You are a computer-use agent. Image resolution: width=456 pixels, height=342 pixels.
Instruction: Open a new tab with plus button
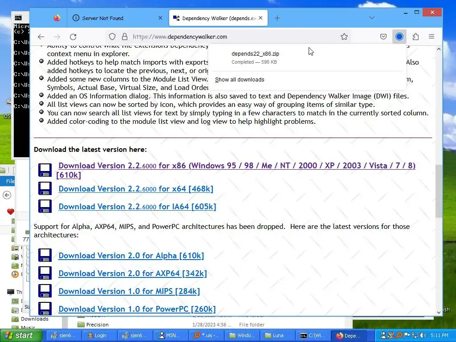[277, 18]
